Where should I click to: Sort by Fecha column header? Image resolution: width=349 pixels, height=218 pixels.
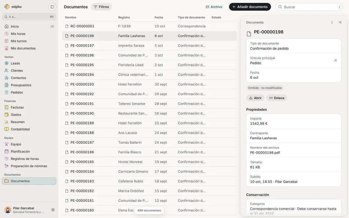(159, 17)
